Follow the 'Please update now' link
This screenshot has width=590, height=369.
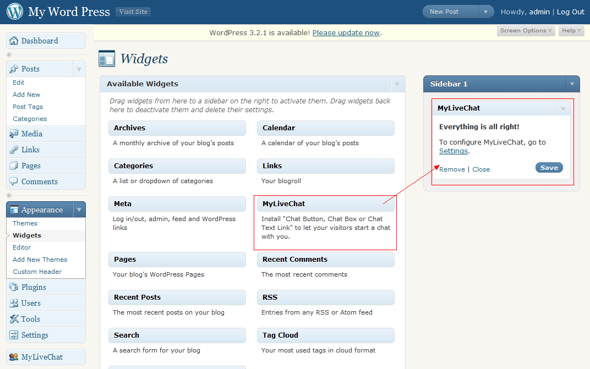[x=346, y=32]
